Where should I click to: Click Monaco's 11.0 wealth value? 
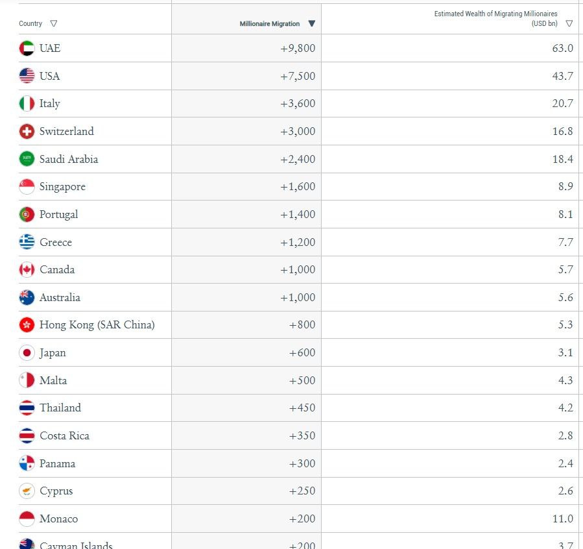click(562, 519)
